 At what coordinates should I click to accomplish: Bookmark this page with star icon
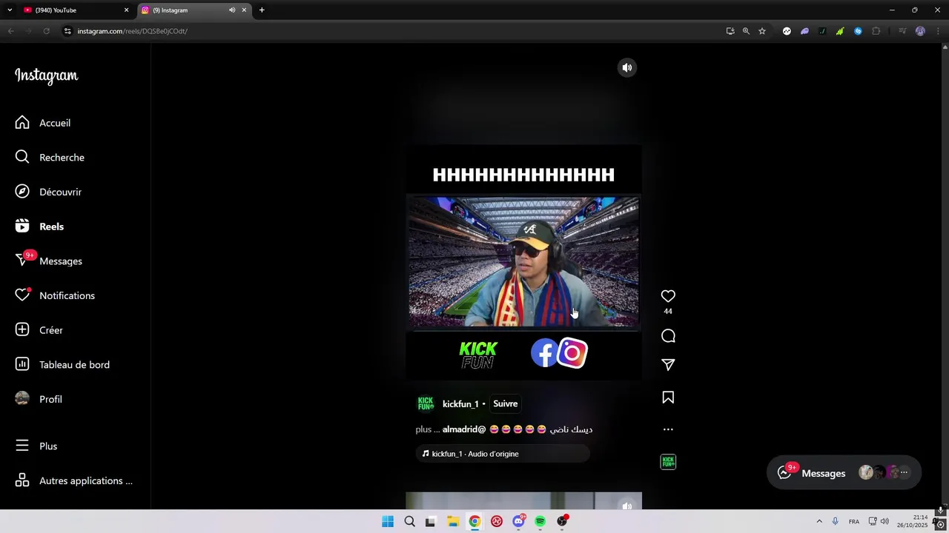pyautogui.click(x=761, y=31)
